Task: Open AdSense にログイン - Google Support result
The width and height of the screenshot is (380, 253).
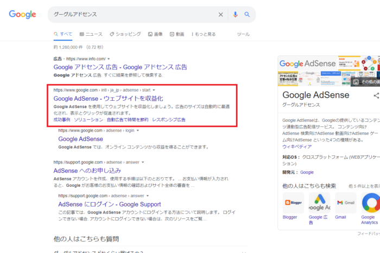Action: click(109, 204)
